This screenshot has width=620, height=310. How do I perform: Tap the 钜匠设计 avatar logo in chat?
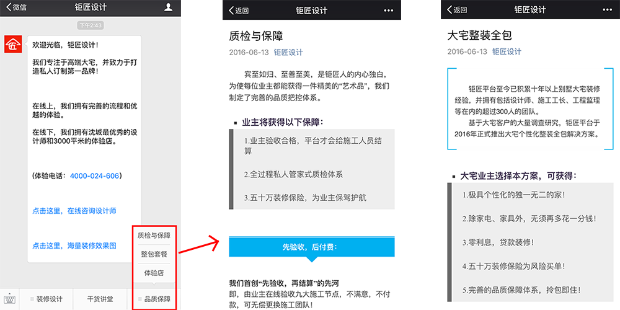[x=12, y=44]
